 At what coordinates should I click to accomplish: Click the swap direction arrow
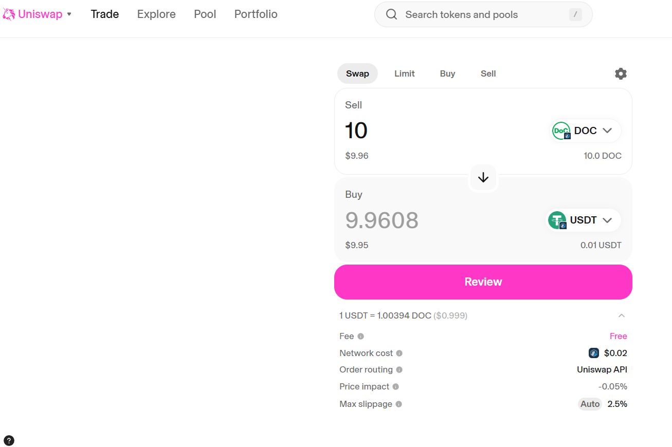coord(483,177)
